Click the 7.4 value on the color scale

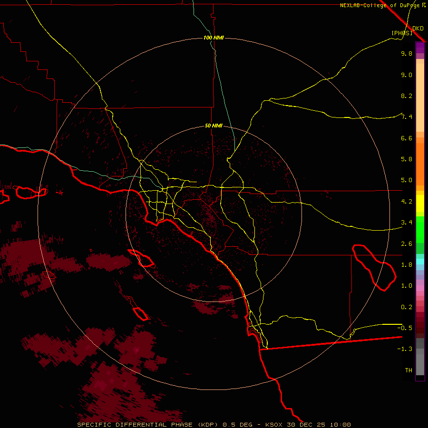click(x=407, y=117)
